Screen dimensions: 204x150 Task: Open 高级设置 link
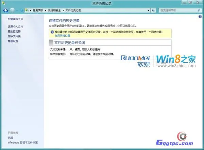pos(13,41)
